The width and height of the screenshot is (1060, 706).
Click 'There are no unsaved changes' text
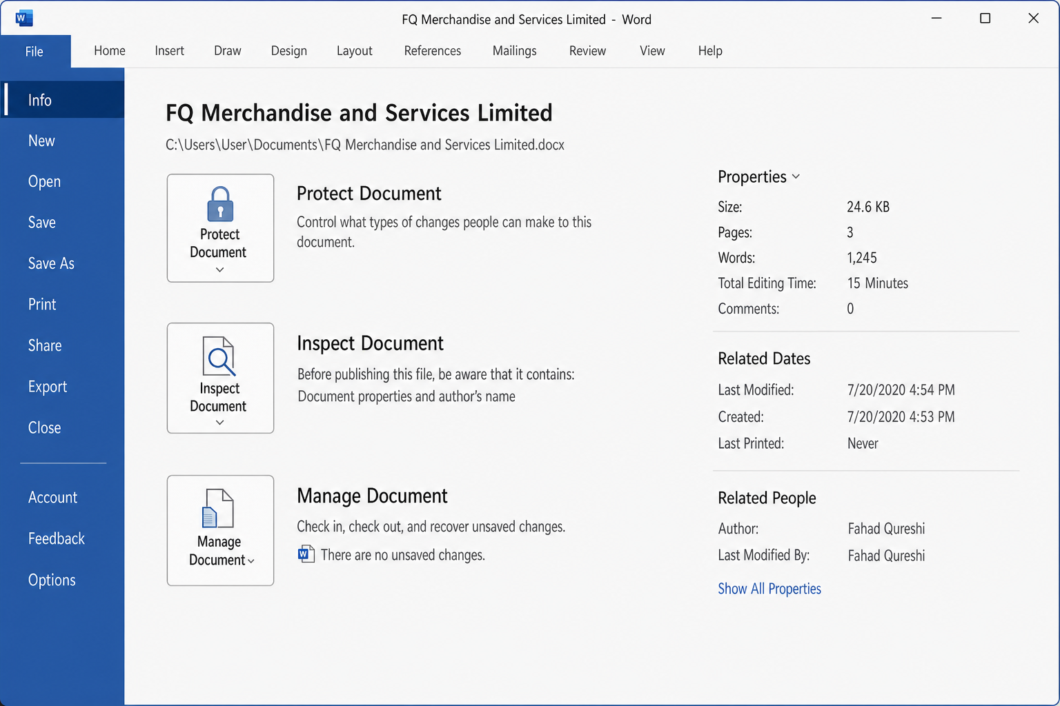(x=403, y=555)
